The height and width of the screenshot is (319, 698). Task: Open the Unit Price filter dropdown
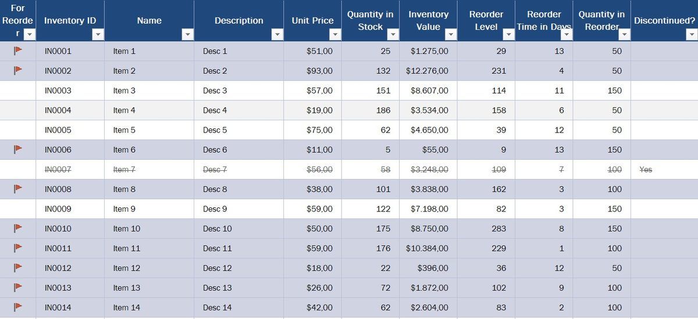pyautogui.click(x=335, y=35)
